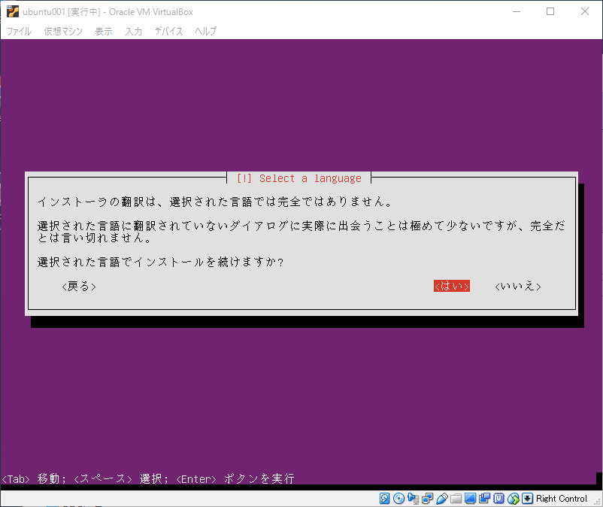
Task: Open the ファイル menu
Action: click(19, 31)
